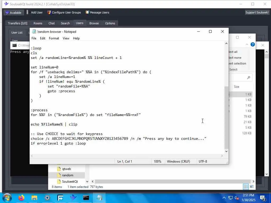Select the SoulseekQt folder in tree
271x203 pixels.
point(70,182)
